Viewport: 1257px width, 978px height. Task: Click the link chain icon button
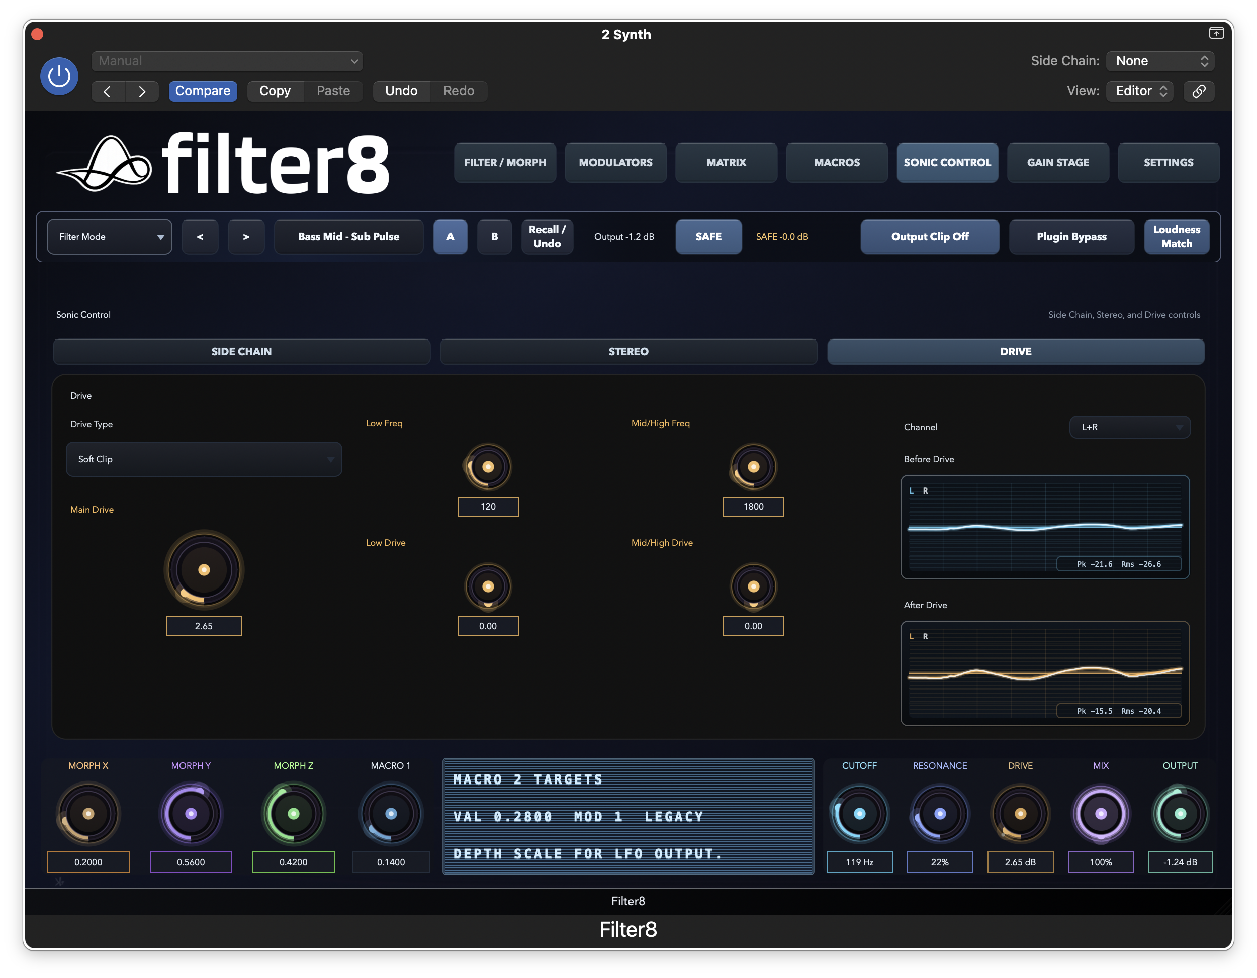coord(1198,91)
